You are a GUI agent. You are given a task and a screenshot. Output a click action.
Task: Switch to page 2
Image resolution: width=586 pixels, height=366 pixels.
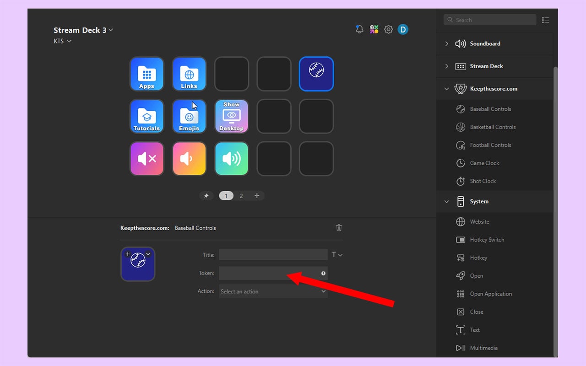241,195
